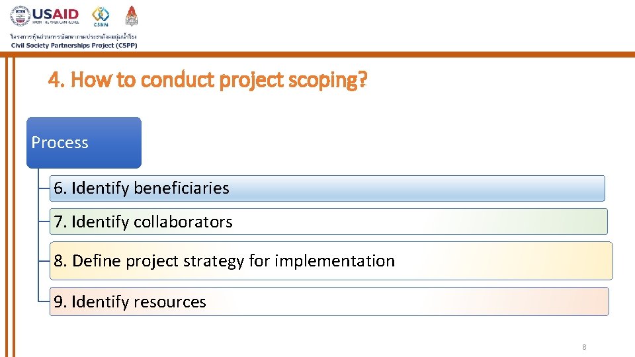
Task: Click the 'From the American People' tagline
Action: pos(56,22)
